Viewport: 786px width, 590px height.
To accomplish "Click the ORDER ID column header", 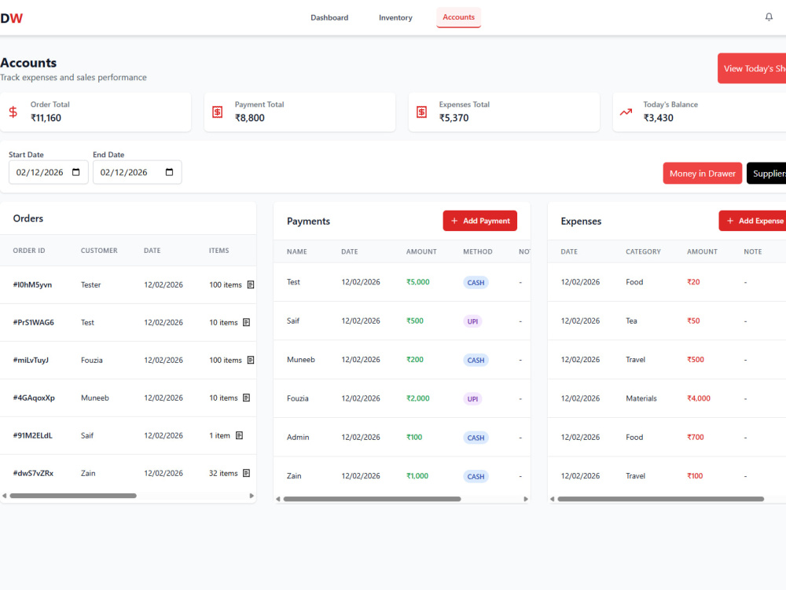I will (29, 251).
